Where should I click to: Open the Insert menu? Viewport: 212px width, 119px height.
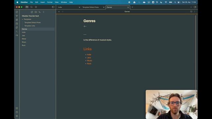click(43, 2)
